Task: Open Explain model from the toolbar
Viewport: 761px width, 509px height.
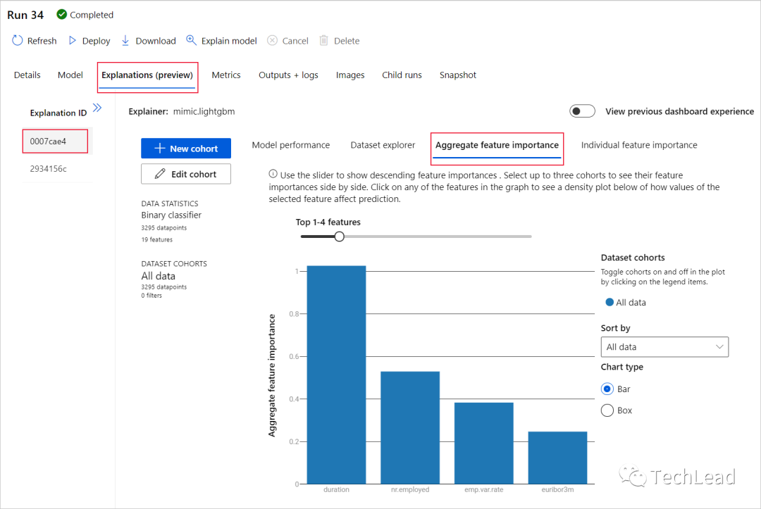Action: pyautogui.click(x=192, y=40)
